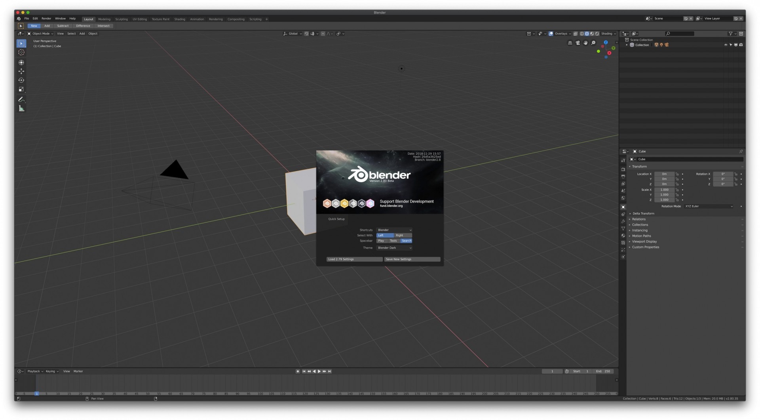Open the Output properties tab
The height and width of the screenshot is (420, 760).
click(623, 177)
